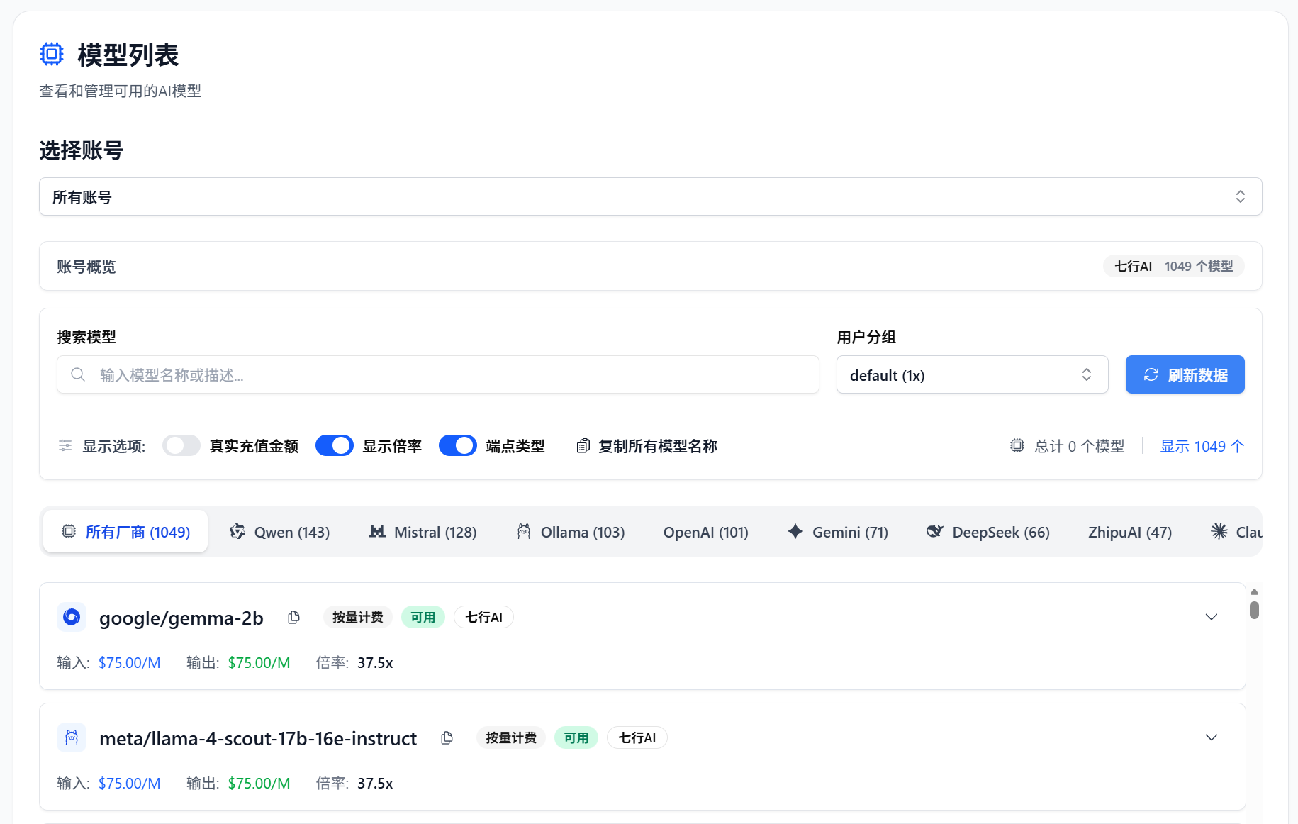The width and height of the screenshot is (1298, 824).
Task: Copy the google/gemma-2b model name icon
Action: 293,618
